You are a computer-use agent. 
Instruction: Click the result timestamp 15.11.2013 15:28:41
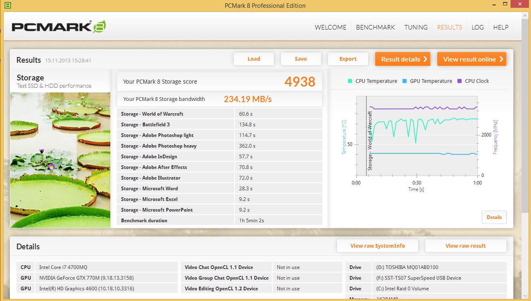point(68,60)
